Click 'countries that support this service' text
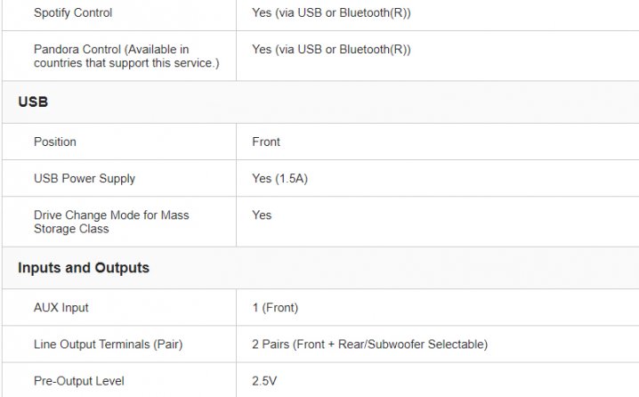The width and height of the screenshot is (639, 397). [x=126, y=63]
